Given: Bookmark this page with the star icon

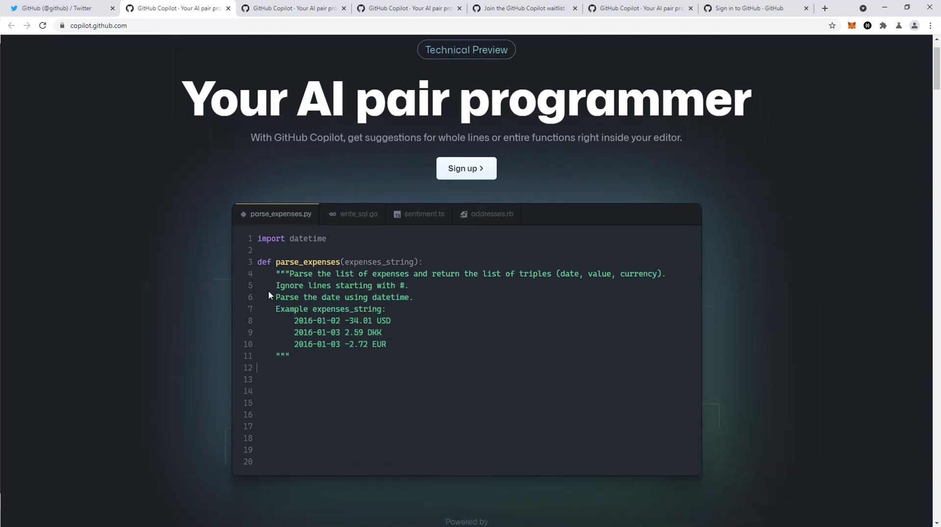Looking at the screenshot, I should click(x=832, y=25).
